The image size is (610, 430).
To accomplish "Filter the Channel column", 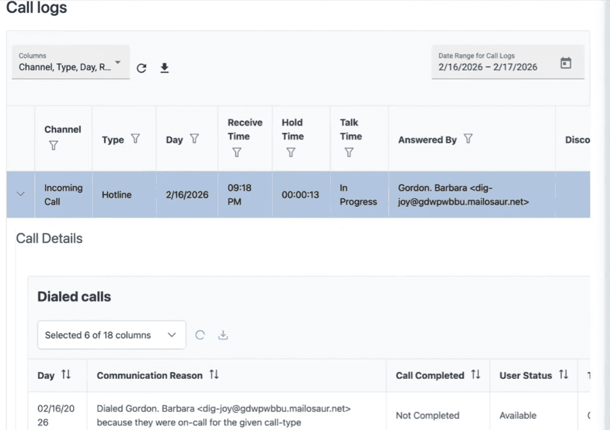I will pyautogui.click(x=54, y=146).
